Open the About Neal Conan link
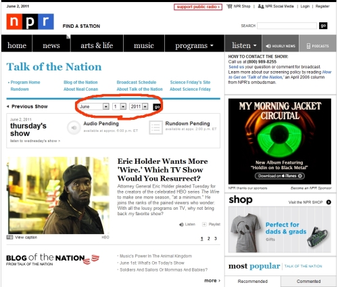The height and width of the screenshot is (287, 338). point(80,89)
